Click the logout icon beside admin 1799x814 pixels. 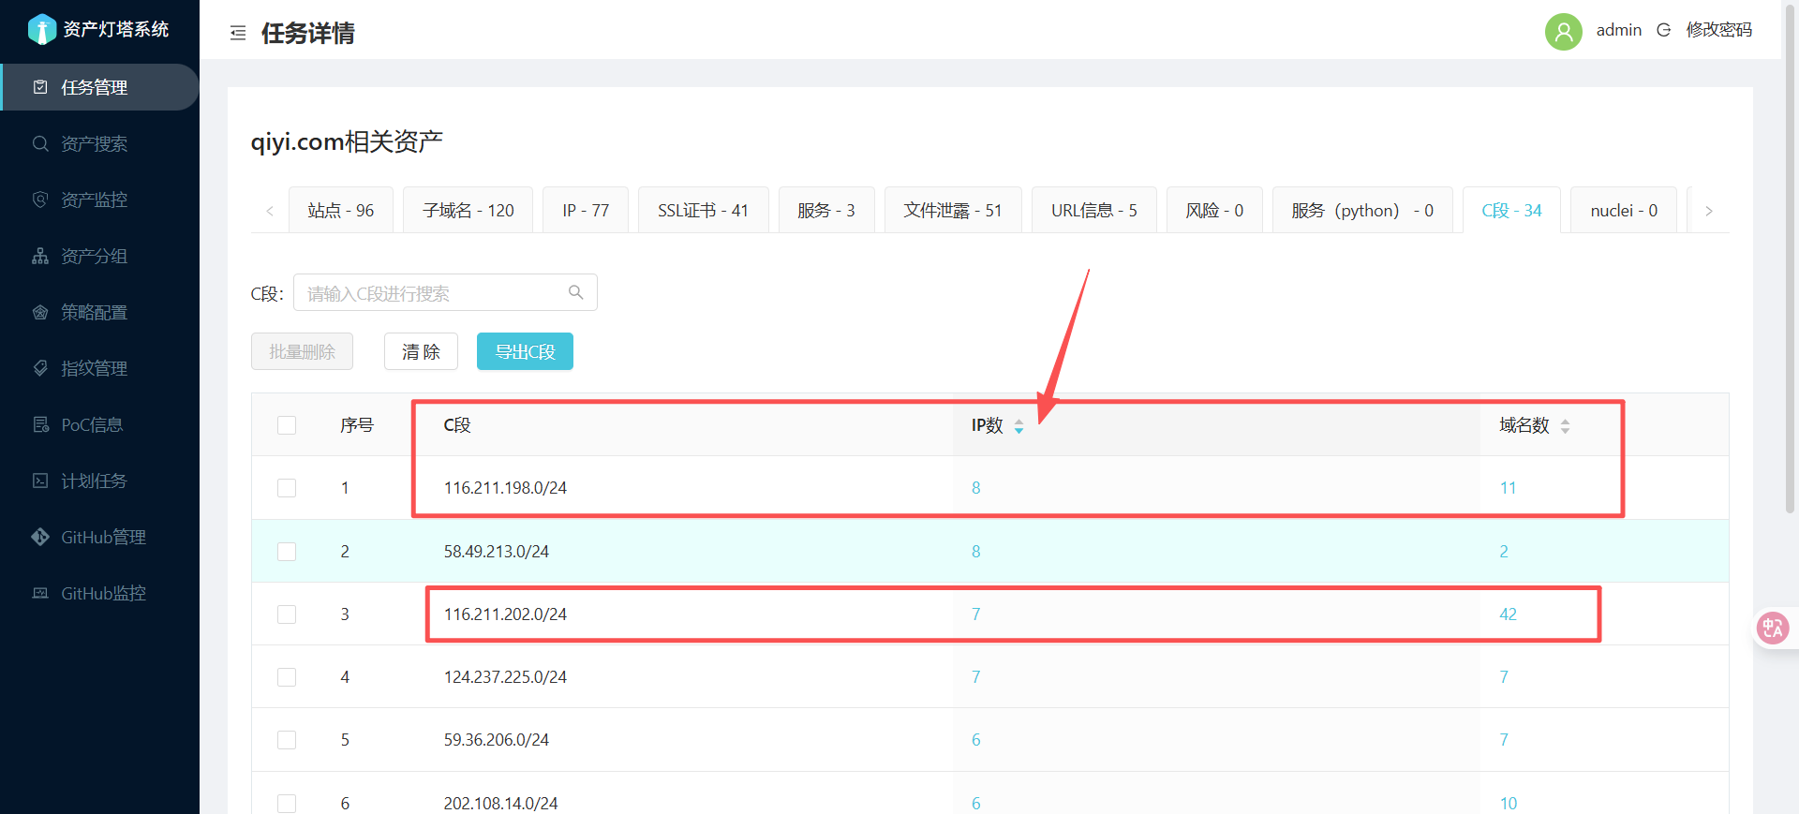coord(1663,30)
